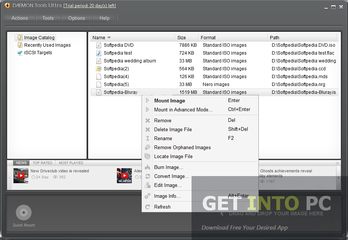Switch to the NEWS tab
Viewport: 348px width, 240px height.
[x=21, y=163]
